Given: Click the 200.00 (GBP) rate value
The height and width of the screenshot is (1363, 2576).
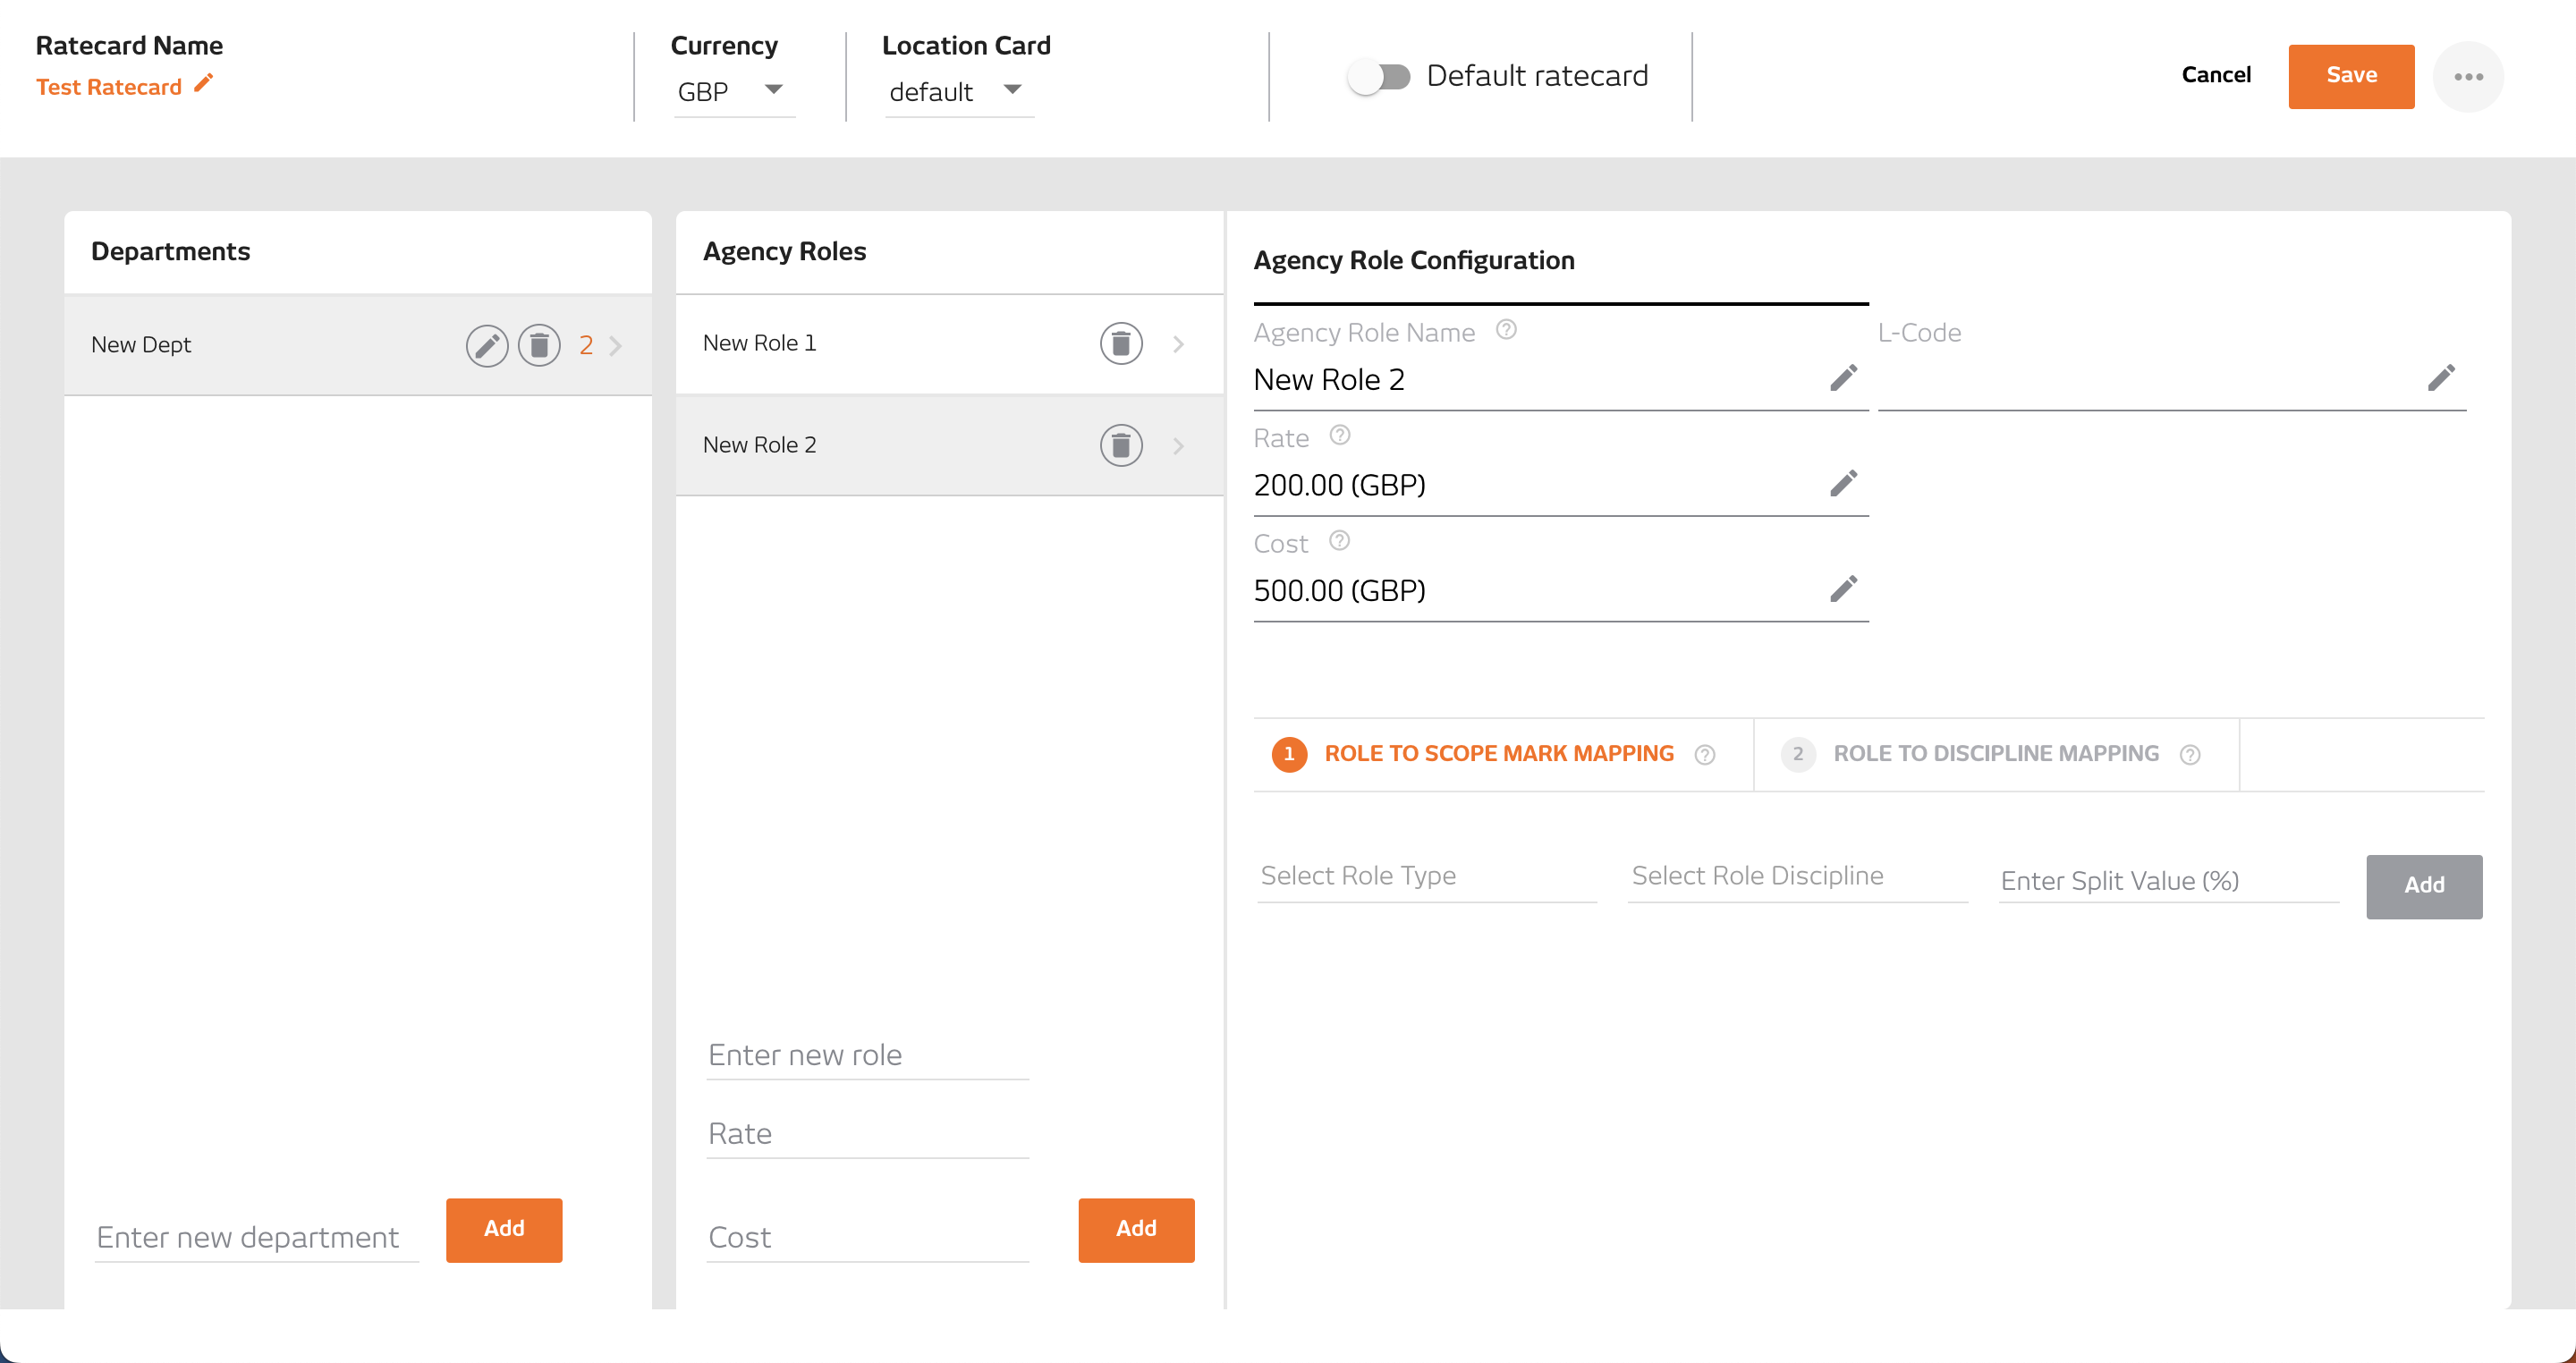Looking at the screenshot, I should coord(1340,485).
